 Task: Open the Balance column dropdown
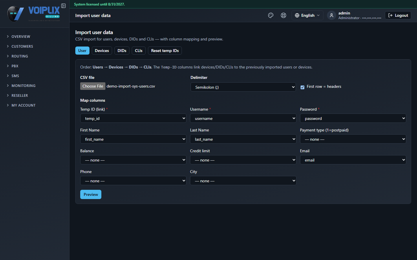[x=133, y=160]
